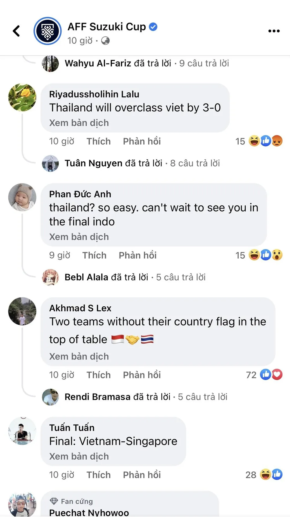The image size is (290, 517).
Task: Like Riyadussholihin Lalu's comment with Thích
Action: [x=99, y=141]
